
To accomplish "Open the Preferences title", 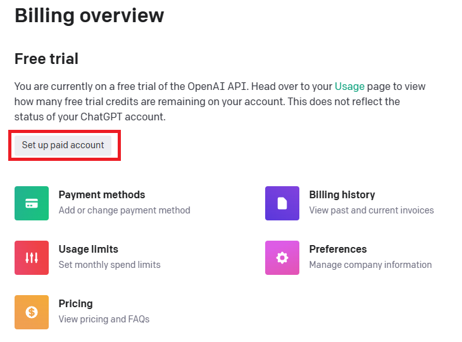I will click(x=338, y=250).
